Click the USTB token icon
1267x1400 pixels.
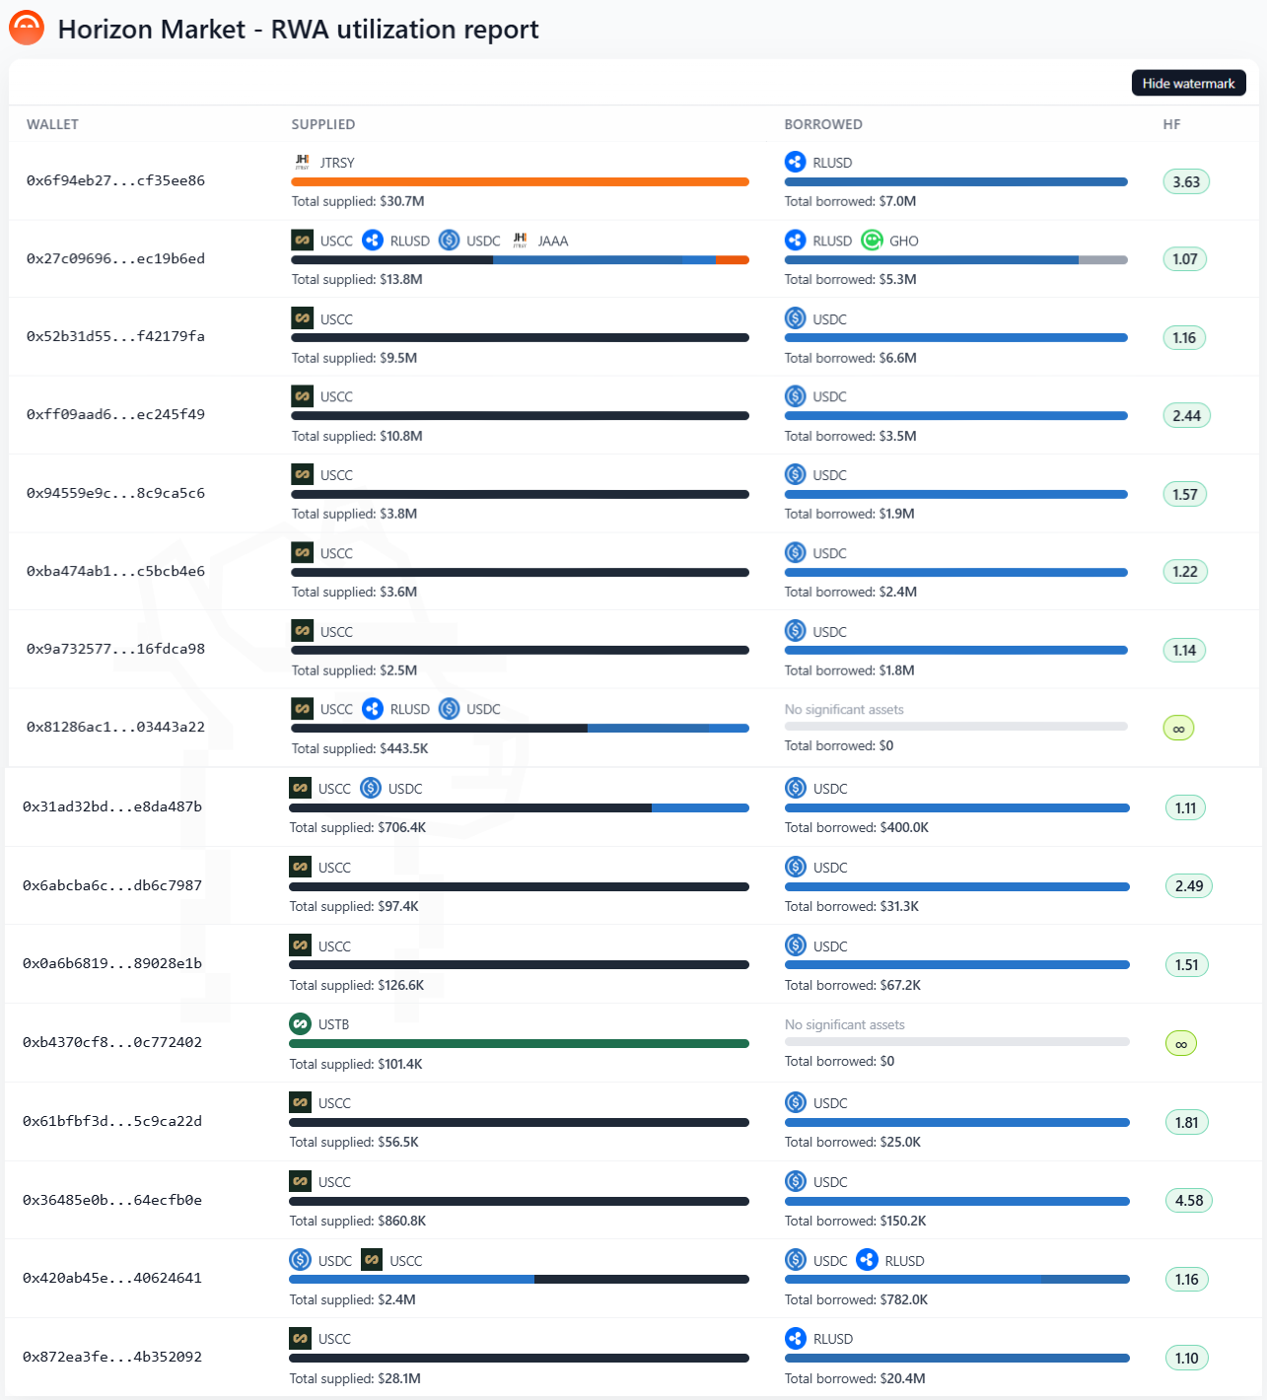301,1024
